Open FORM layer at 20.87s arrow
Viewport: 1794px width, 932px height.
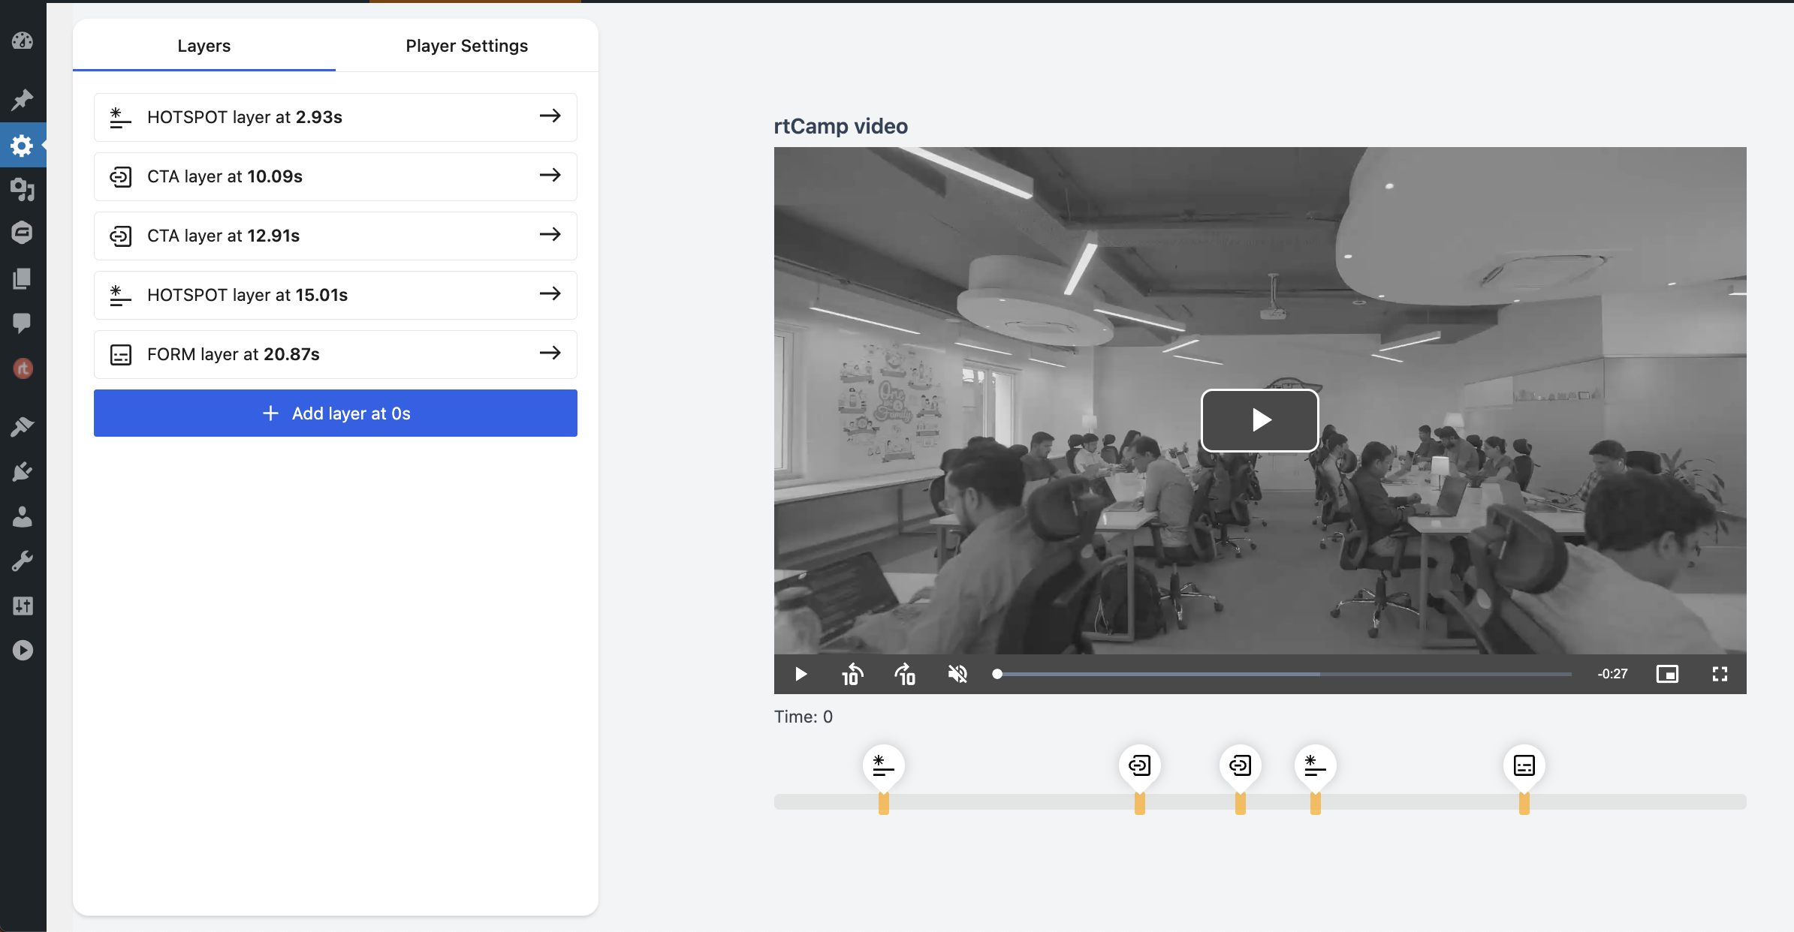[x=550, y=353]
